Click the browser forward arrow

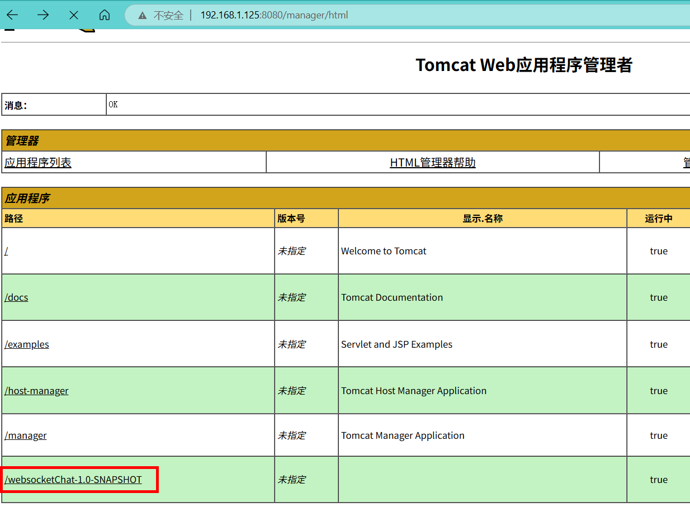tap(43, 15)
